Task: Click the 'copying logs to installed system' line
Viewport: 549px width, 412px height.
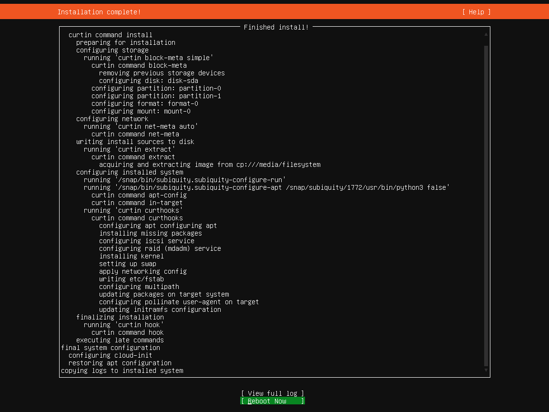Action: (122, 371)
